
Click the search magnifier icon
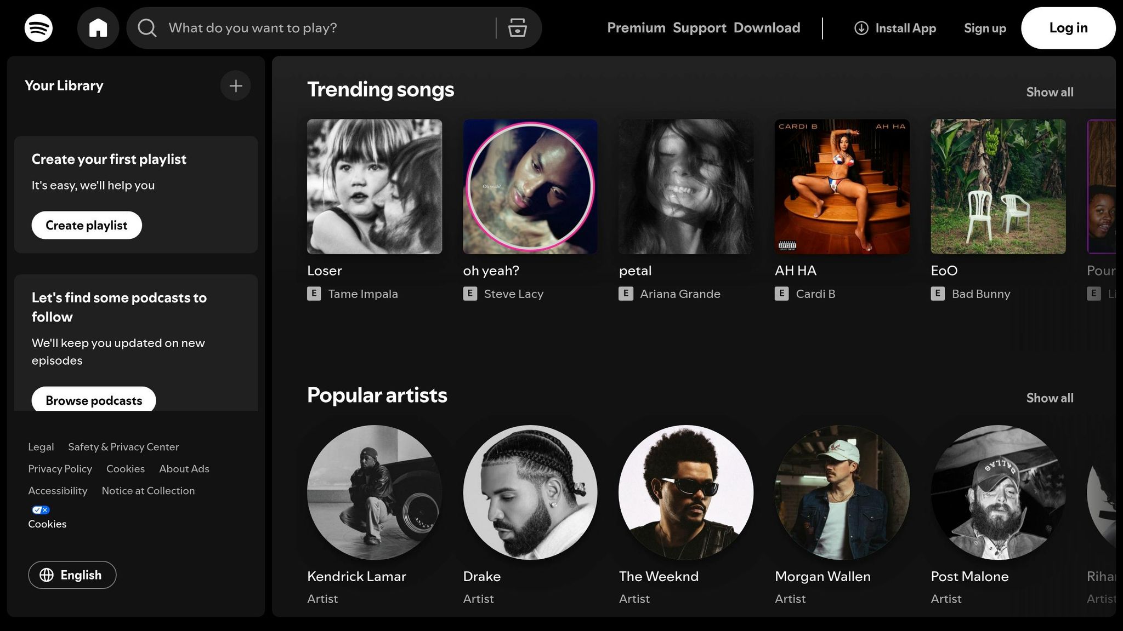point(147,28)
